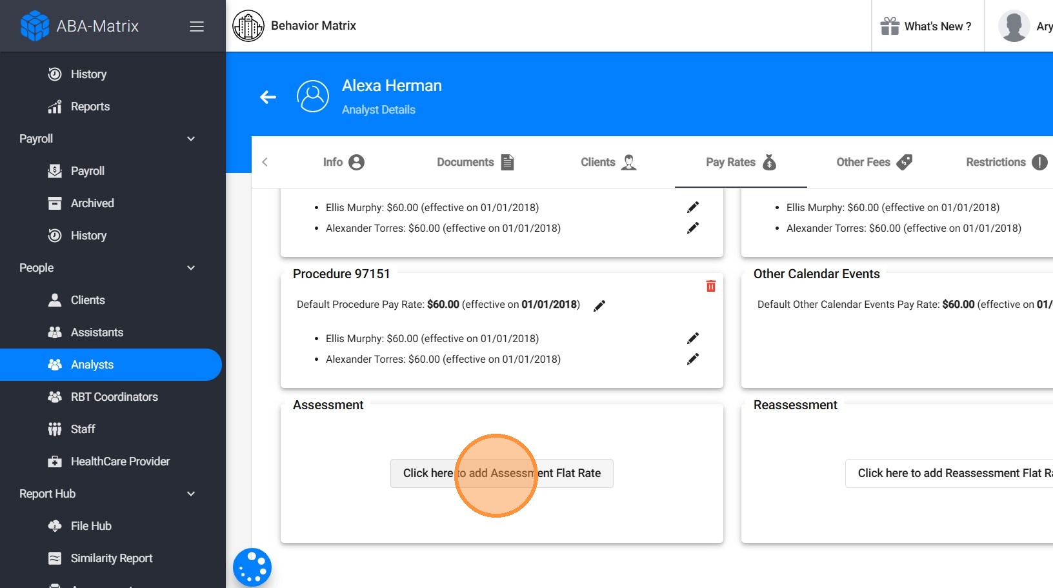Open Clients in the sidebar People section
This screenshot has height=588, width=1053.
(88, 300)
